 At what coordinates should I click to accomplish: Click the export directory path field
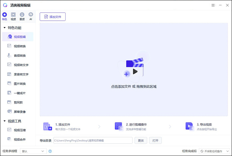point(93,141)
